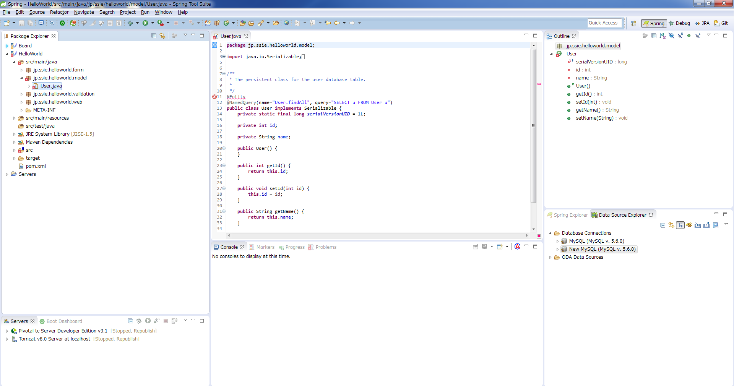Expand the ODA Data Sources folder

click(550, 257)
